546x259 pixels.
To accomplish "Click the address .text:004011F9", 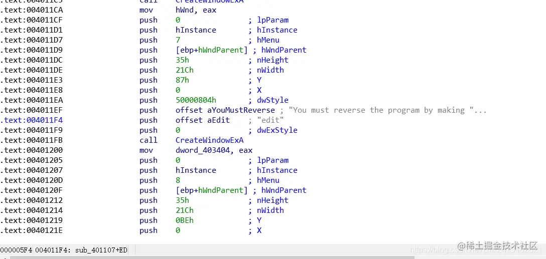I will click(31, 130).
